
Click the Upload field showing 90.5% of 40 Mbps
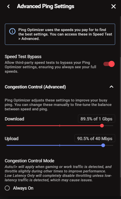[x=95, y=138]
